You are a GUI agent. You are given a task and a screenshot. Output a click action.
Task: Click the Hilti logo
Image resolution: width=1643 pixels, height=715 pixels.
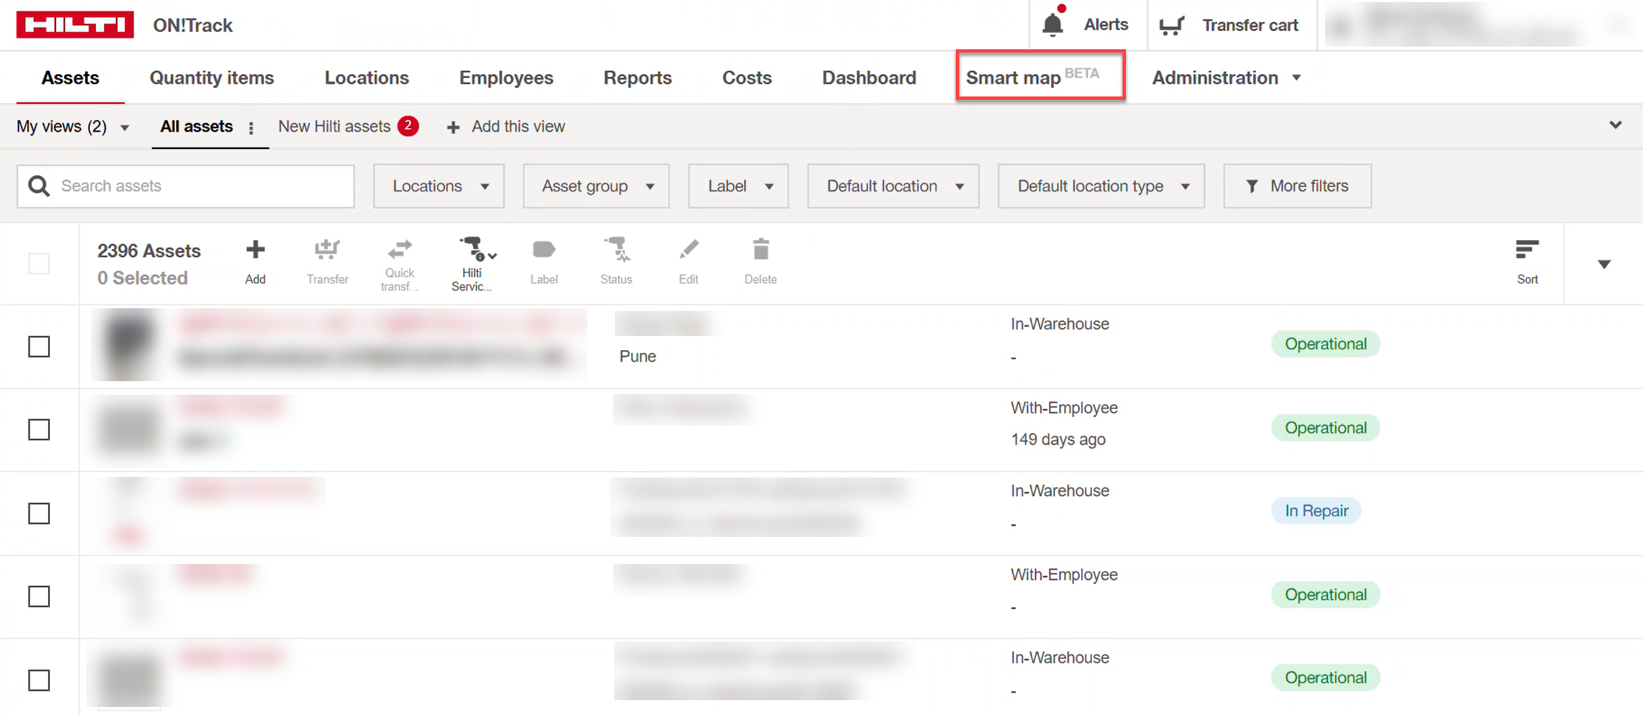coord(75,25)
